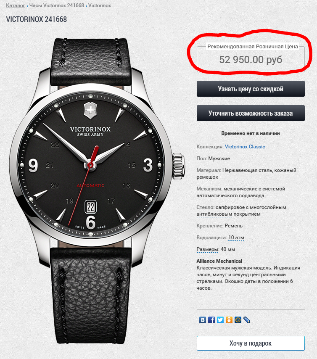Viewport: 317px width, 359px height.
Task: Click the Alliance Mechanical description heading
Action: (219, 261)
